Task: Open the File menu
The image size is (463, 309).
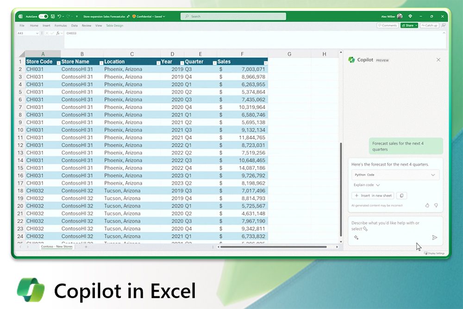Action: [22, 25]
